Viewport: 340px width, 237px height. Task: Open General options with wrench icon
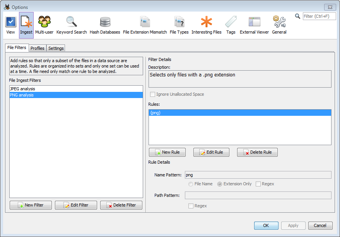(x=279, y=25)
